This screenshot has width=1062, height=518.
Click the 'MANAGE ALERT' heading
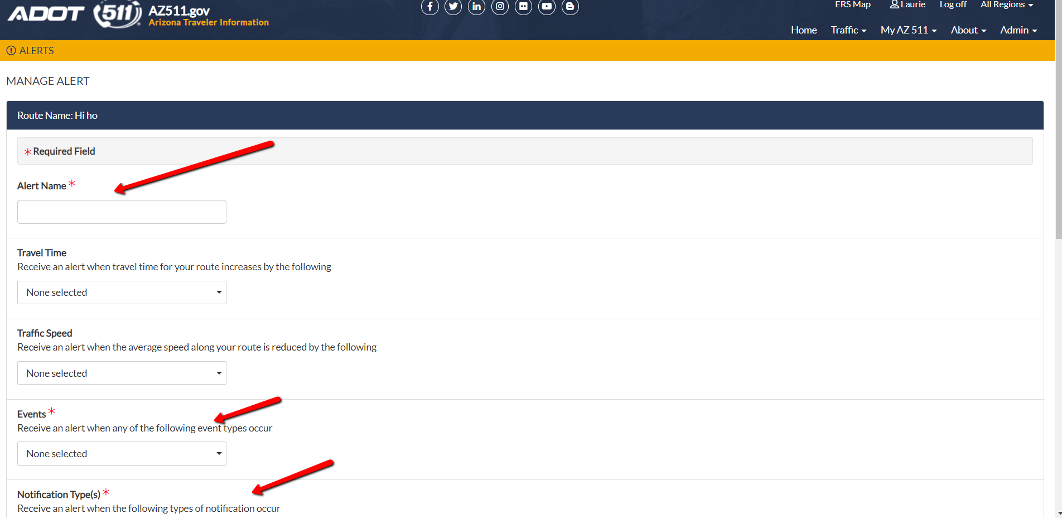(x=48, y=81)
